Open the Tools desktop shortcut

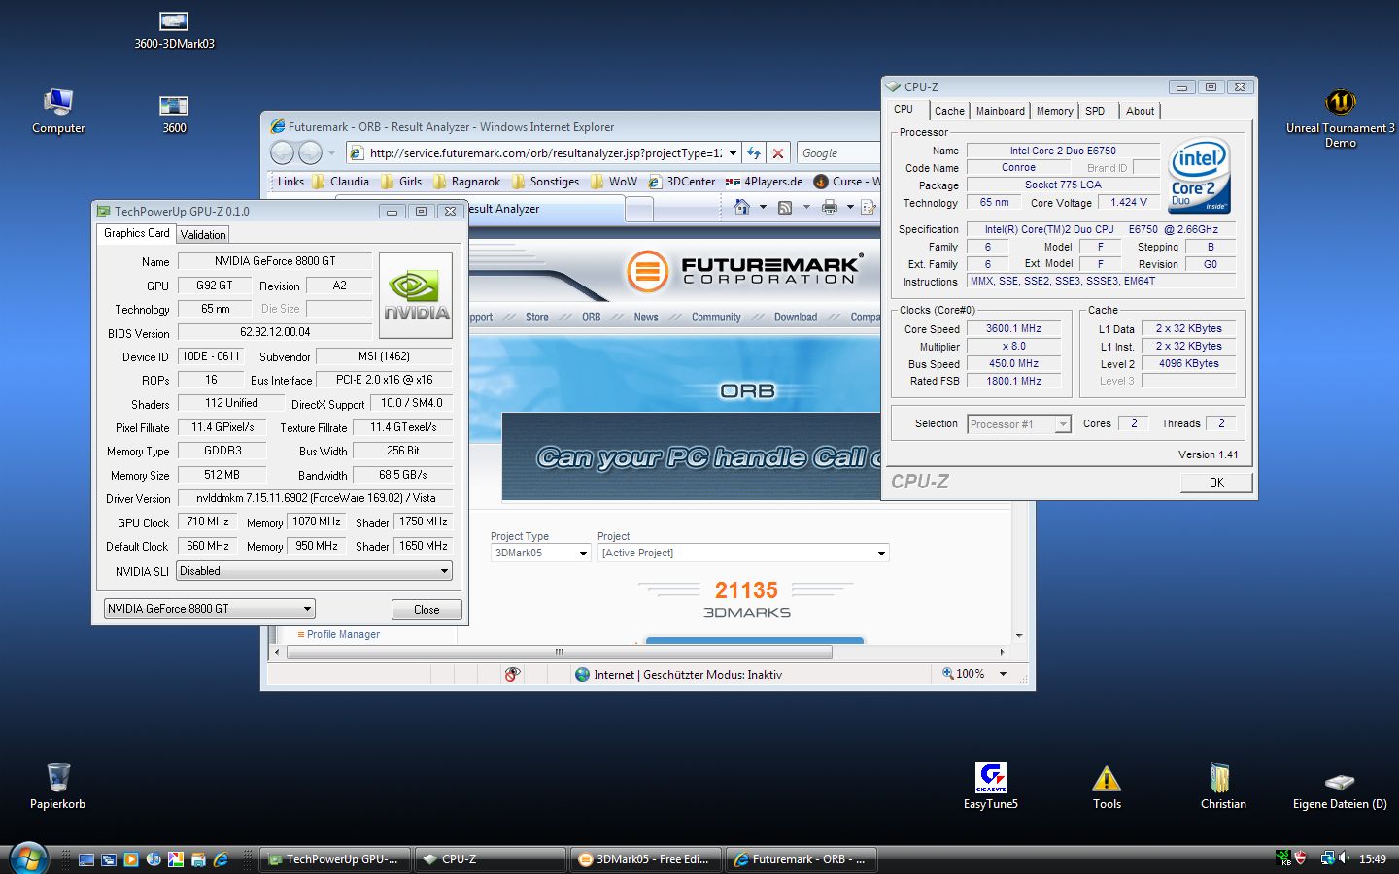1107,786
